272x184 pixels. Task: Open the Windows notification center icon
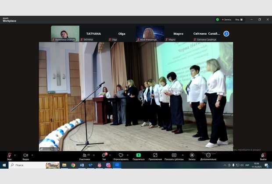coord(266,165)
